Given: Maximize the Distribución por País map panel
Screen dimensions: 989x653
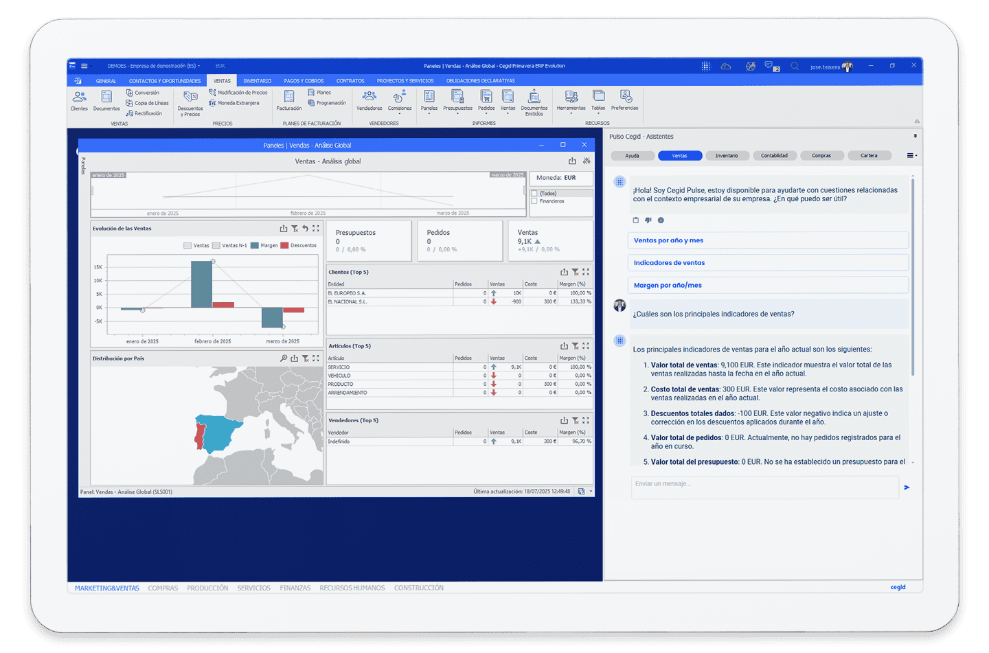Looking at the screenshot, I should pos(316,358).
